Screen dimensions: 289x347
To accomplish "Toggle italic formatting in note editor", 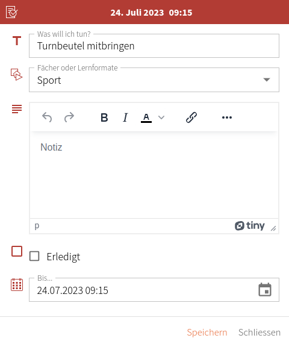I will pyautogui.click(x=125, y=117).
